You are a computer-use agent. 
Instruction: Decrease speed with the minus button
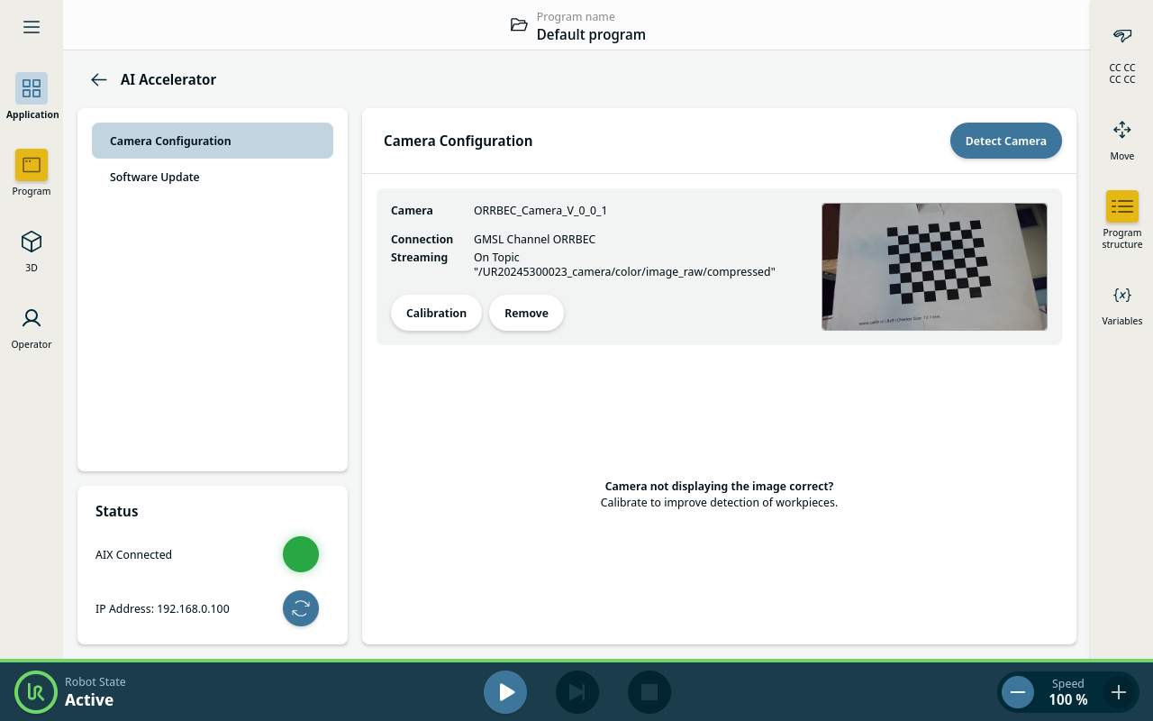1018,692
